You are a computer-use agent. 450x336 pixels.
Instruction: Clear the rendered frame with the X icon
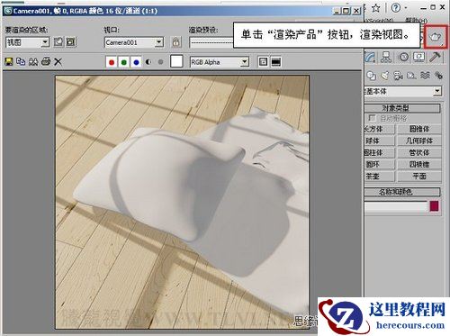coord(58,62)
